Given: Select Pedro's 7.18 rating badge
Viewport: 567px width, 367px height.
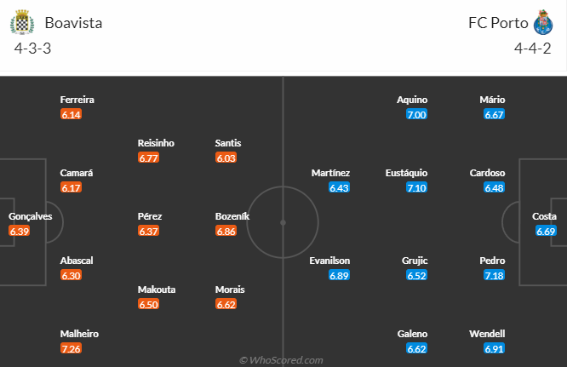Looking at the screenshot, I should point(494,276).
